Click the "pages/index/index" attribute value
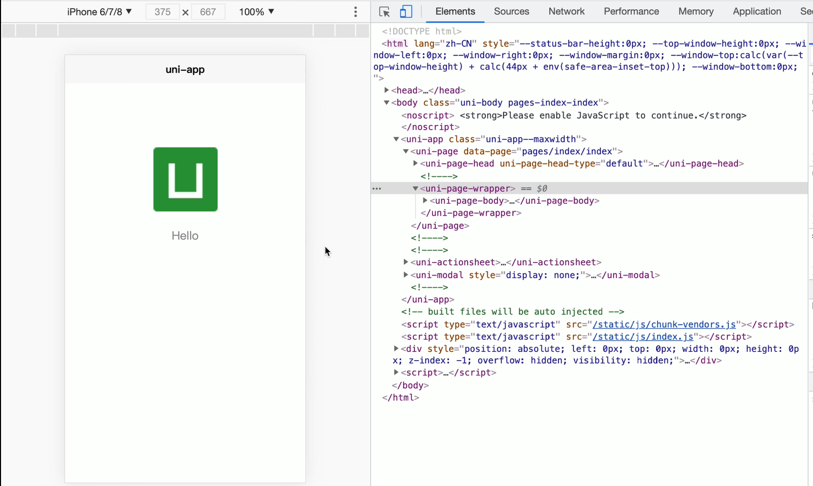 click(x=567, y=152)
